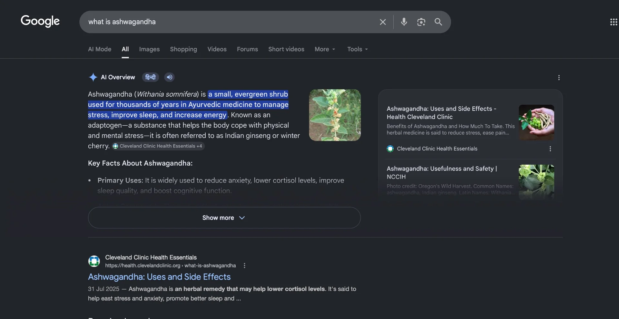Click the AI Overview label
The height and width of the screenshot is (319, 619).
tap(118, 77)
